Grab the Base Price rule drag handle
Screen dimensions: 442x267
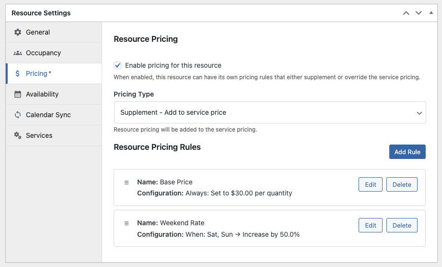point(127,182)
